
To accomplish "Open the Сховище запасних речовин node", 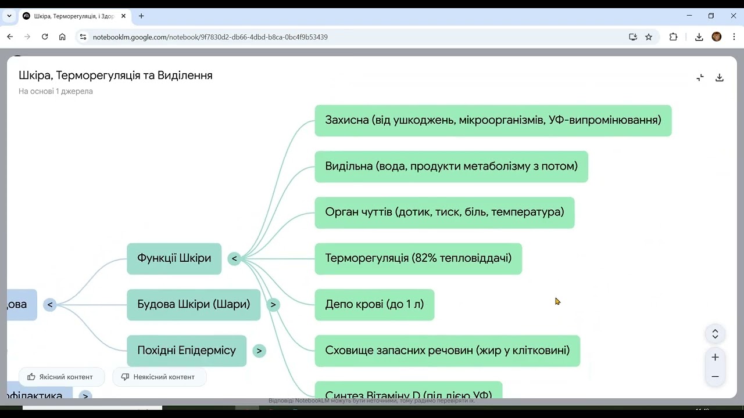I will click(447, 351).
